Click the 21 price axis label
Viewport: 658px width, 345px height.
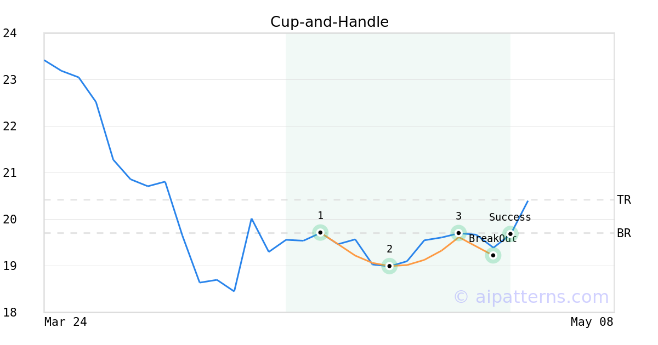tap(10, 173)
